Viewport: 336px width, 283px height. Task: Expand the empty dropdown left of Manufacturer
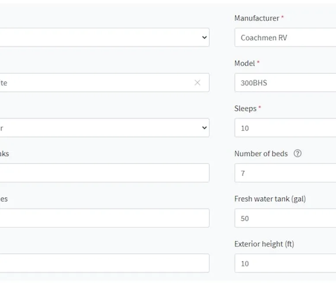click(105, 37)
